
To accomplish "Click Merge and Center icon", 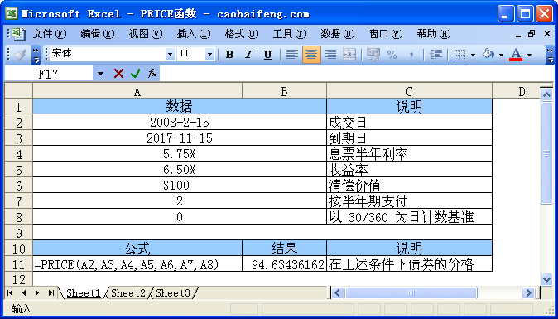I will (349, 55).
